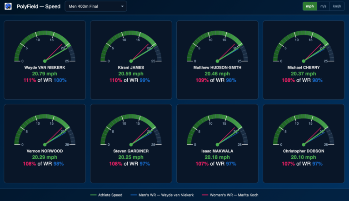Click Wayde VAN NIEKERK's speed gauge
The height and width of the screenshot is (201, 349).
click(x=45, y=48)
